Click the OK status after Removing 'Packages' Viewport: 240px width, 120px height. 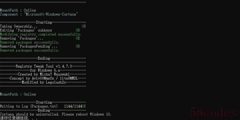coord(78,38)
